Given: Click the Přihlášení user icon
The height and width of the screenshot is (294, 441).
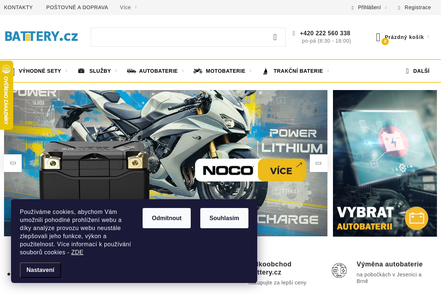Looking at the screenshot, I should click(x=352, y=7).
